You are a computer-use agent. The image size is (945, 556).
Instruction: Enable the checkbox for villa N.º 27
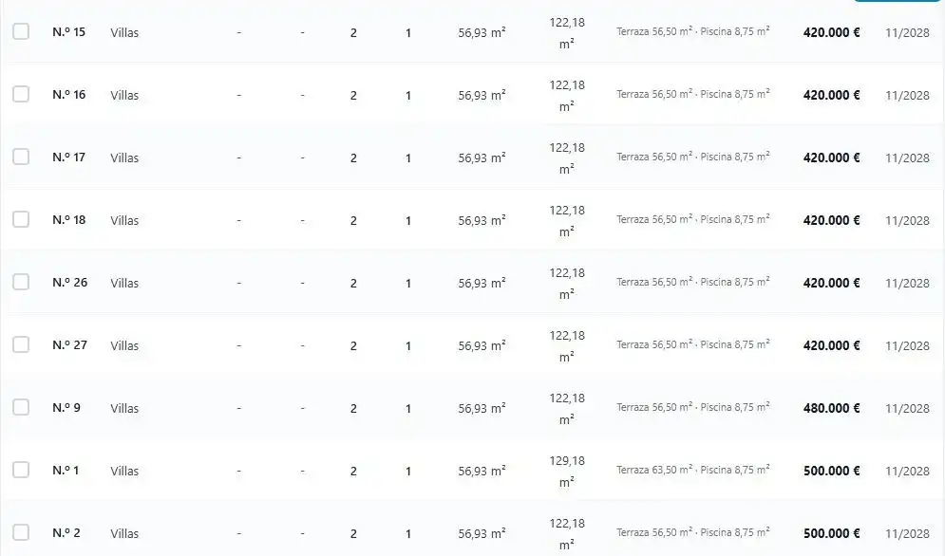tap(21, 344)
